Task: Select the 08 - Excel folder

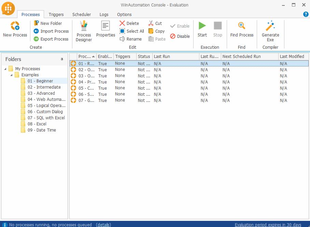Action: (37, 124)
